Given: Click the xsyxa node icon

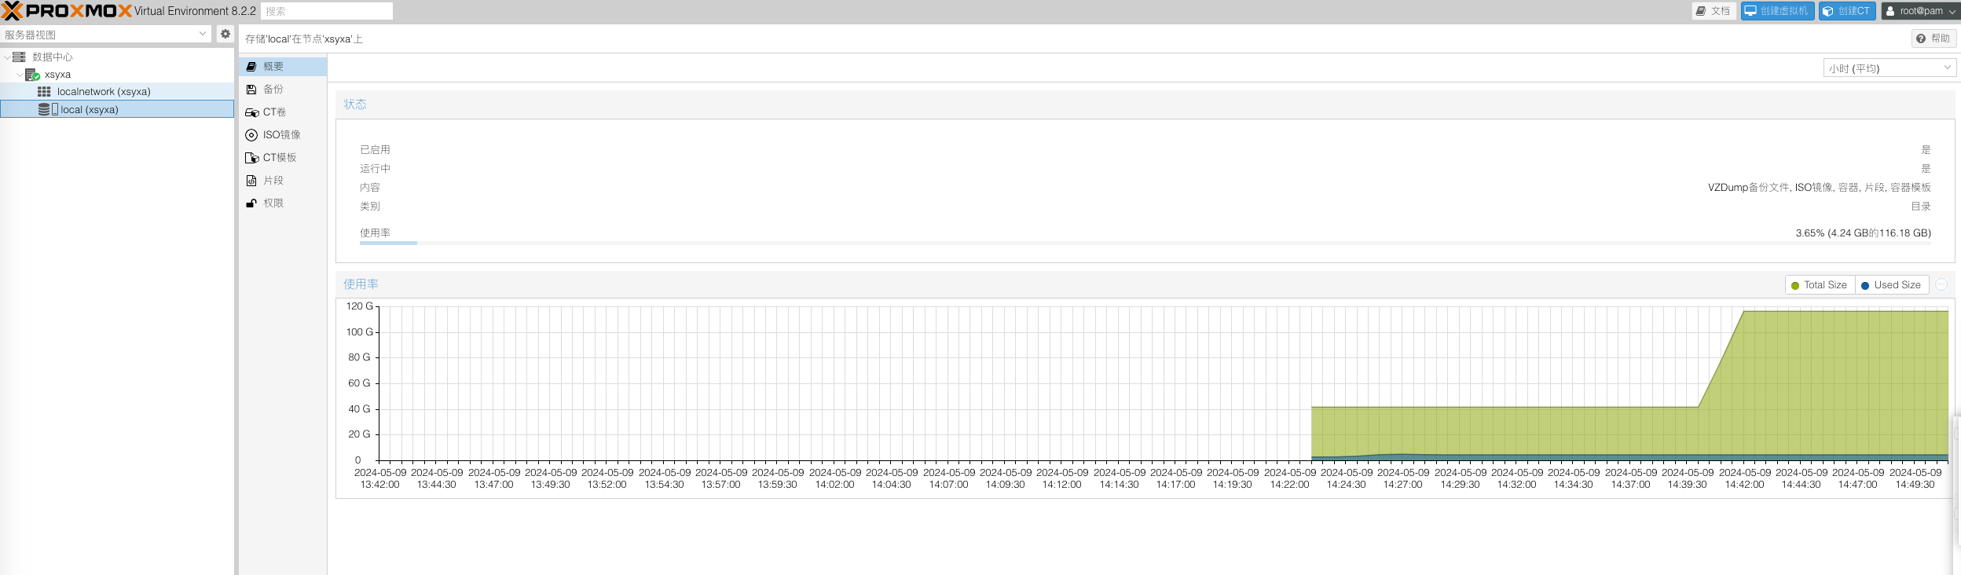Looking at the screenshot, I should [x=32, y=75].
